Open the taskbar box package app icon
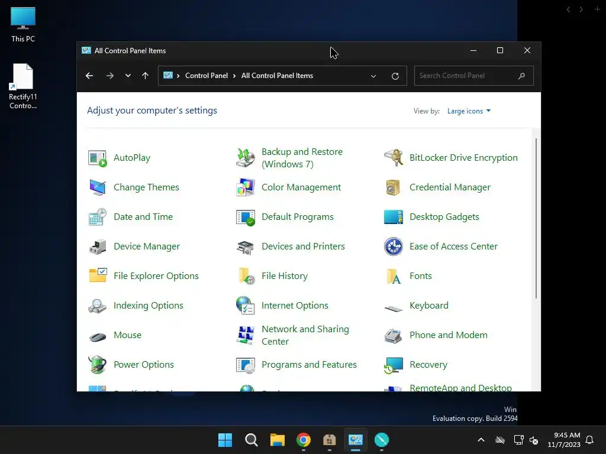The height and width of the screenshot is (454, 606). [329, 440]
